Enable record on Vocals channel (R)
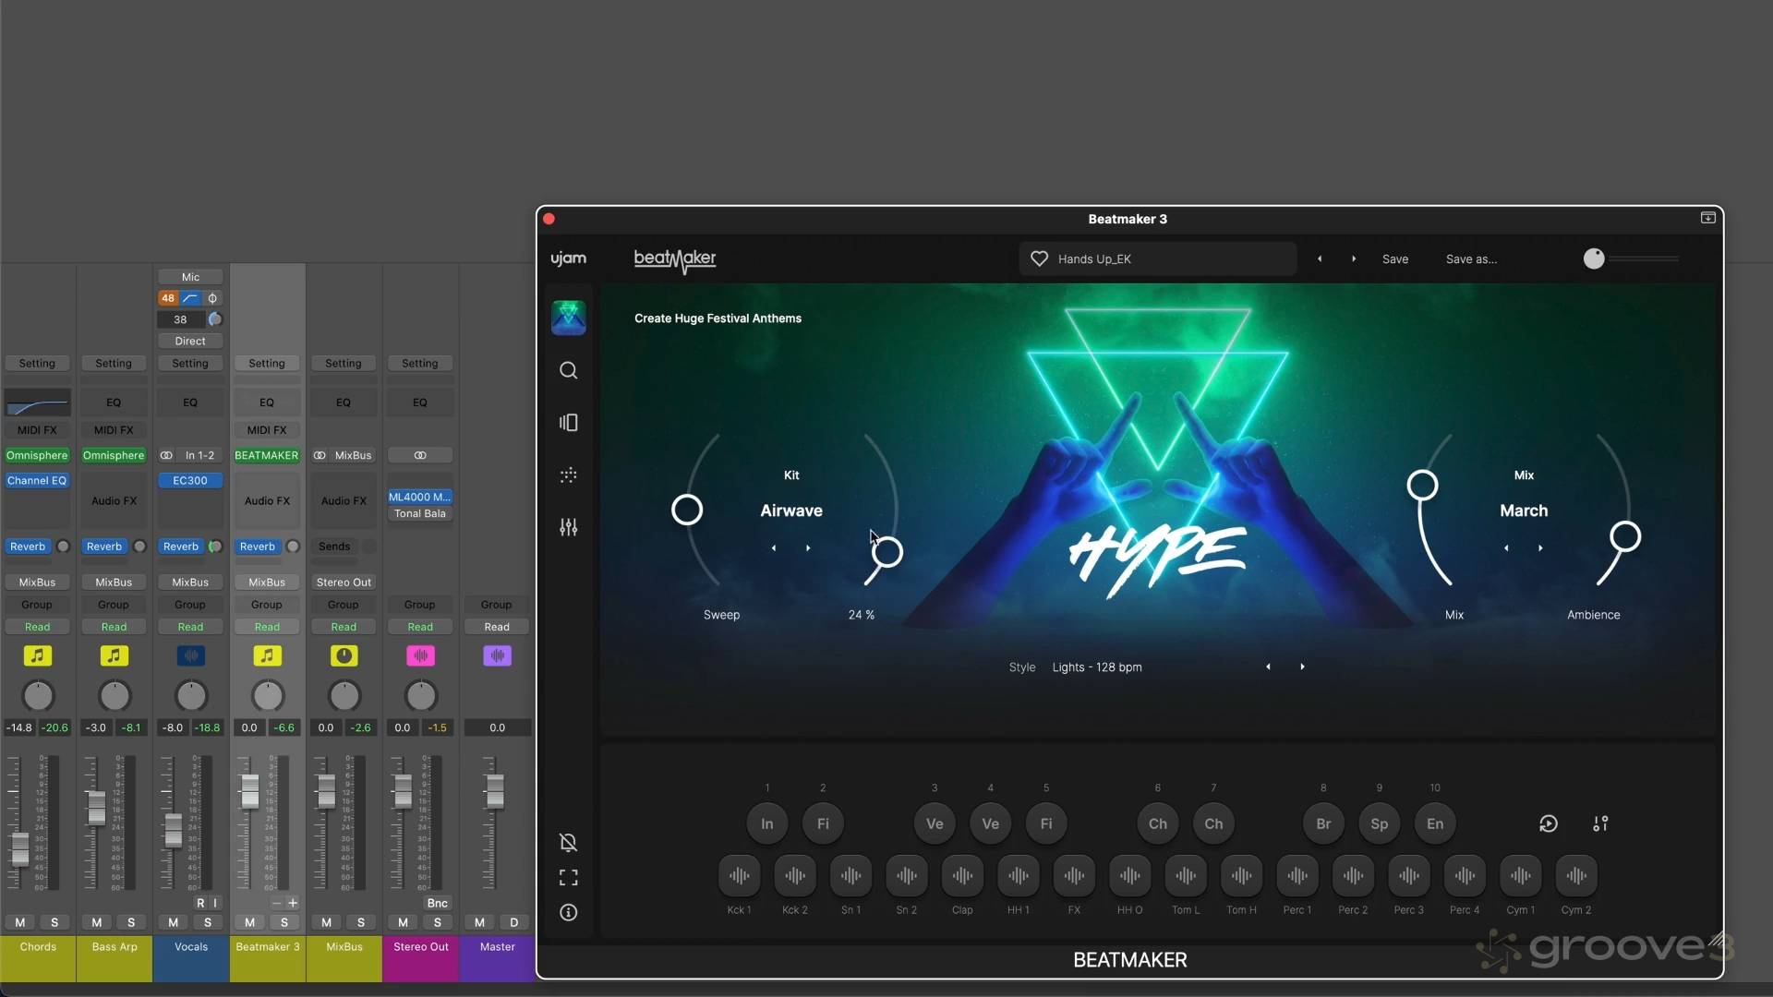 tap(200, 903)
